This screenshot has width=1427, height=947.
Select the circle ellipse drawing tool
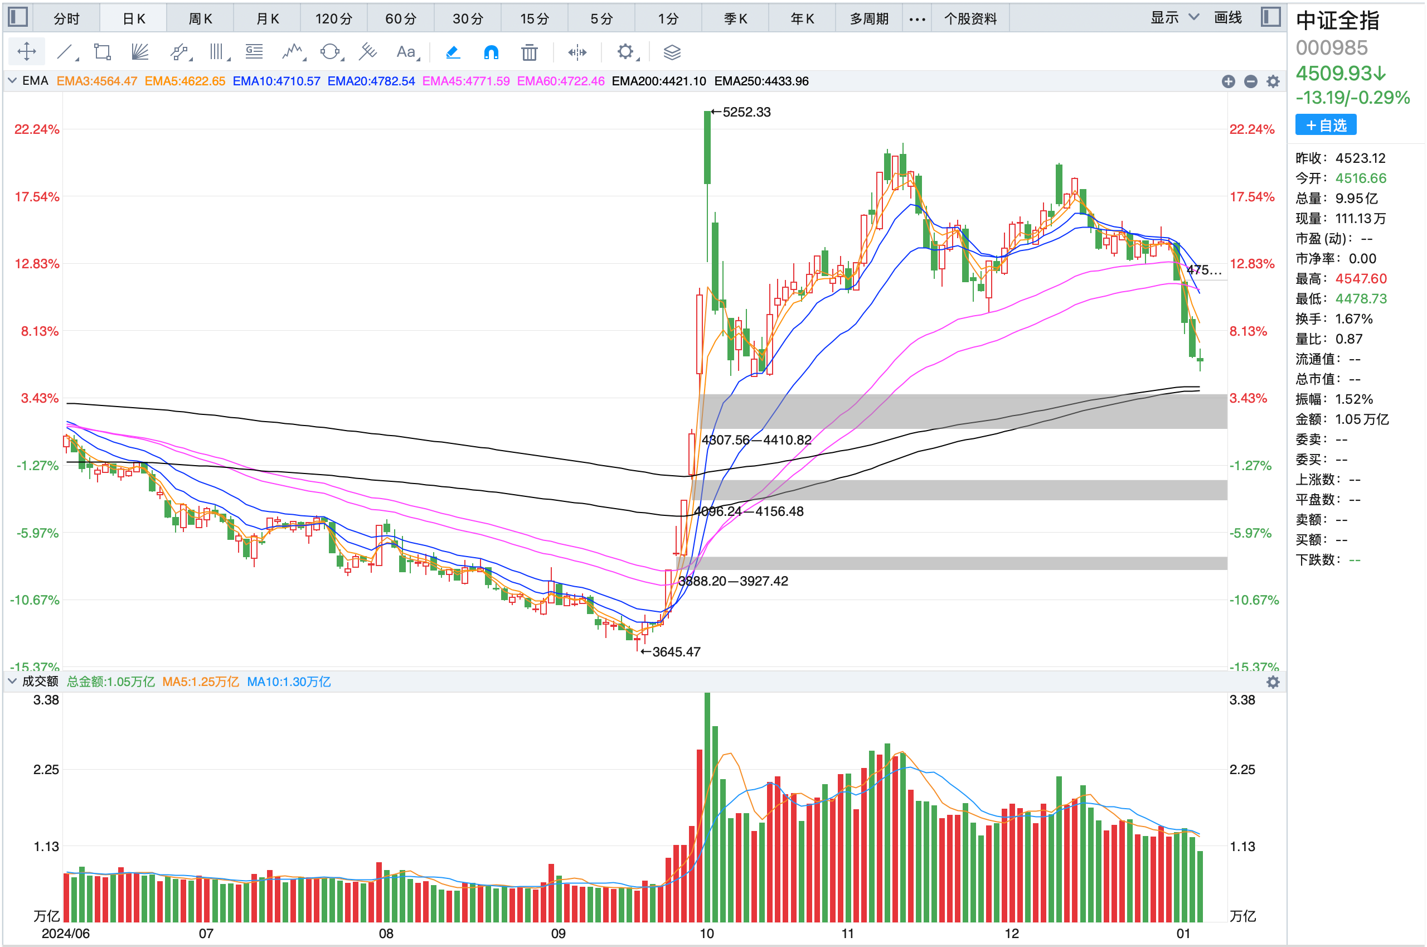(329, 52)
